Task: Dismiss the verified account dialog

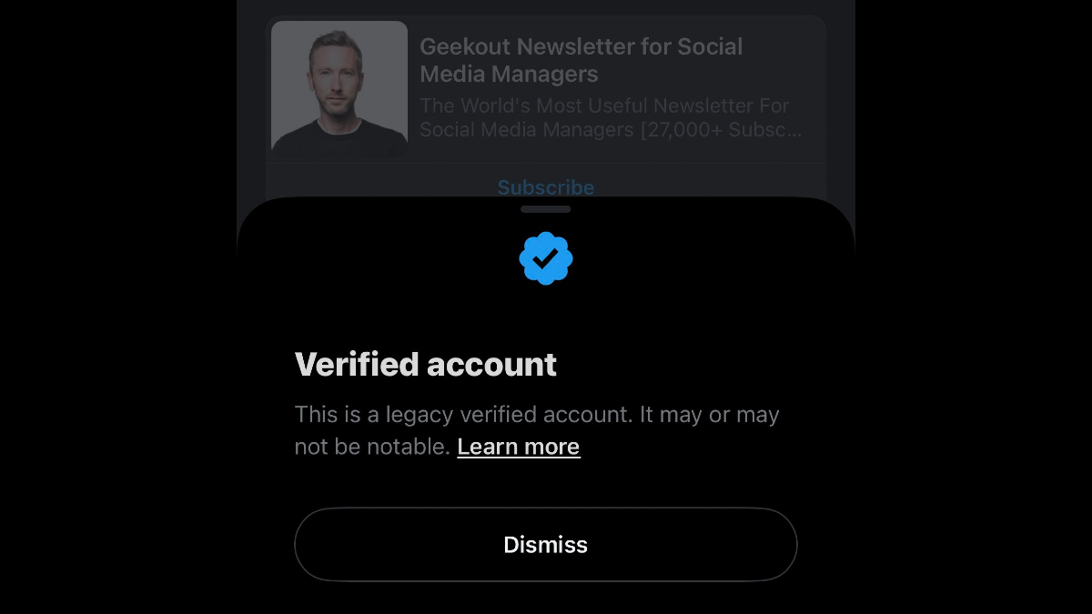Action: 545,544
